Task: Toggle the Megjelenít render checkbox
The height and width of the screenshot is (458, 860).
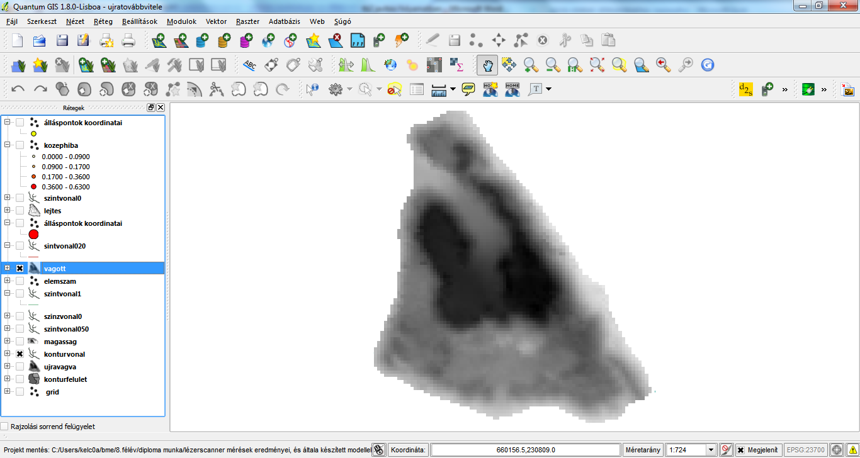Action: [740, 450]
